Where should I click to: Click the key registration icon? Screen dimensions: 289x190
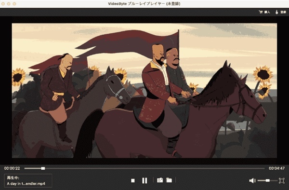coord(276,12)
